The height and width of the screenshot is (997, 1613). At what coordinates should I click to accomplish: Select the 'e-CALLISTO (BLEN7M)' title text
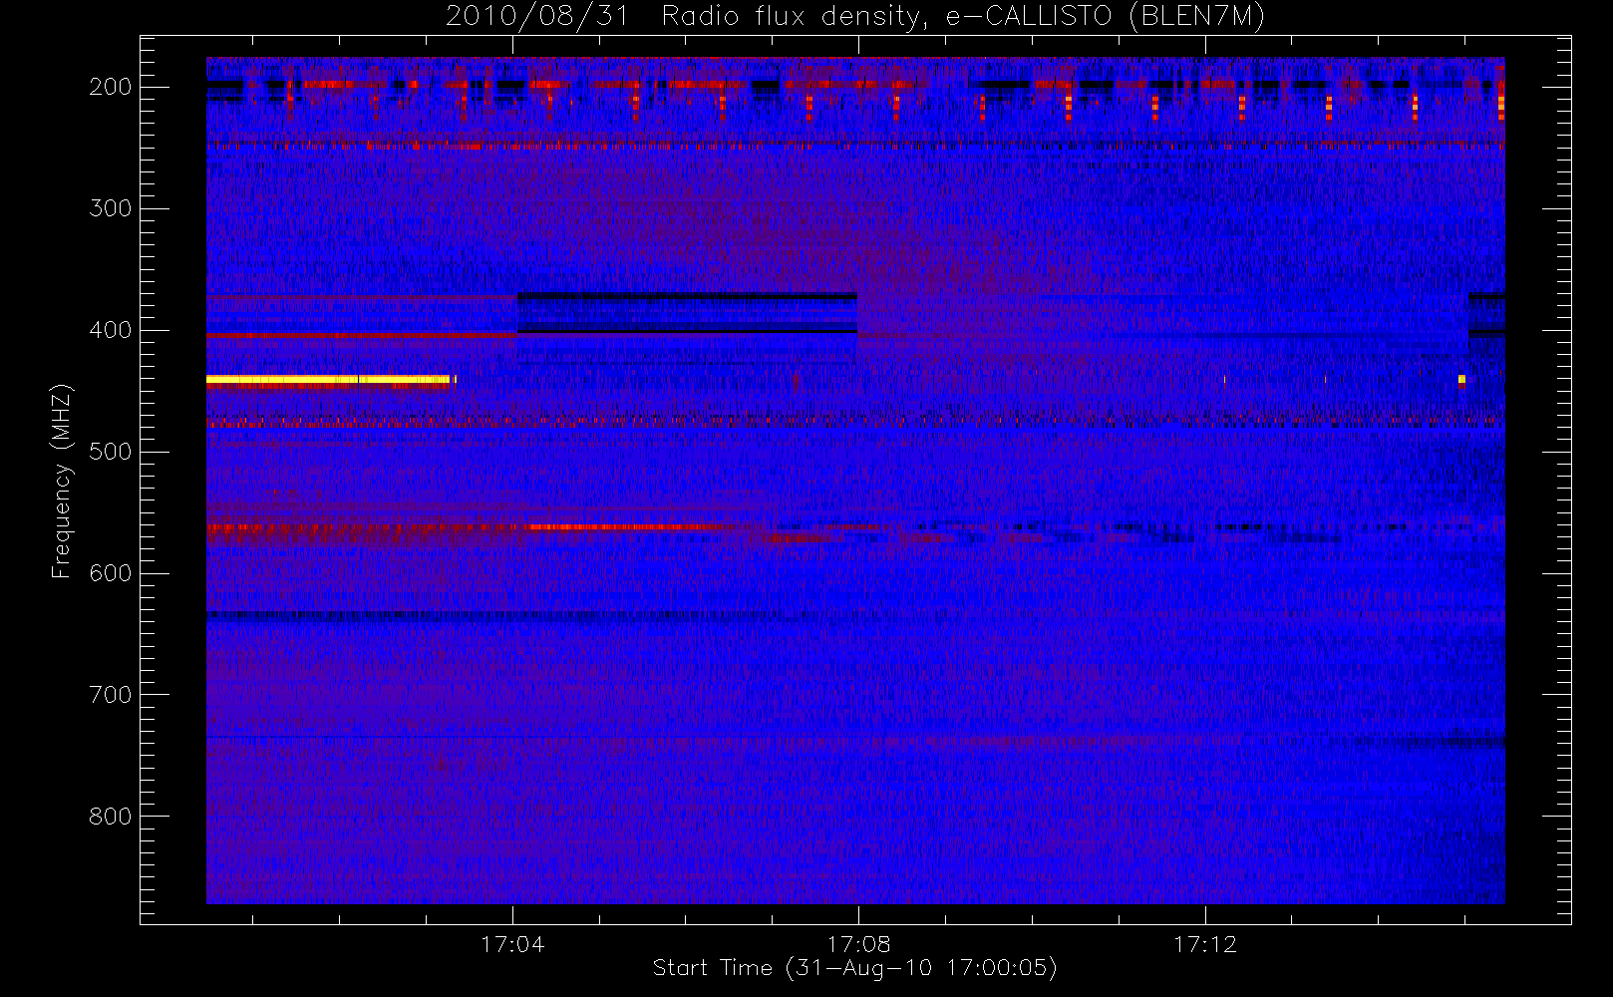tap(1105, 17)
